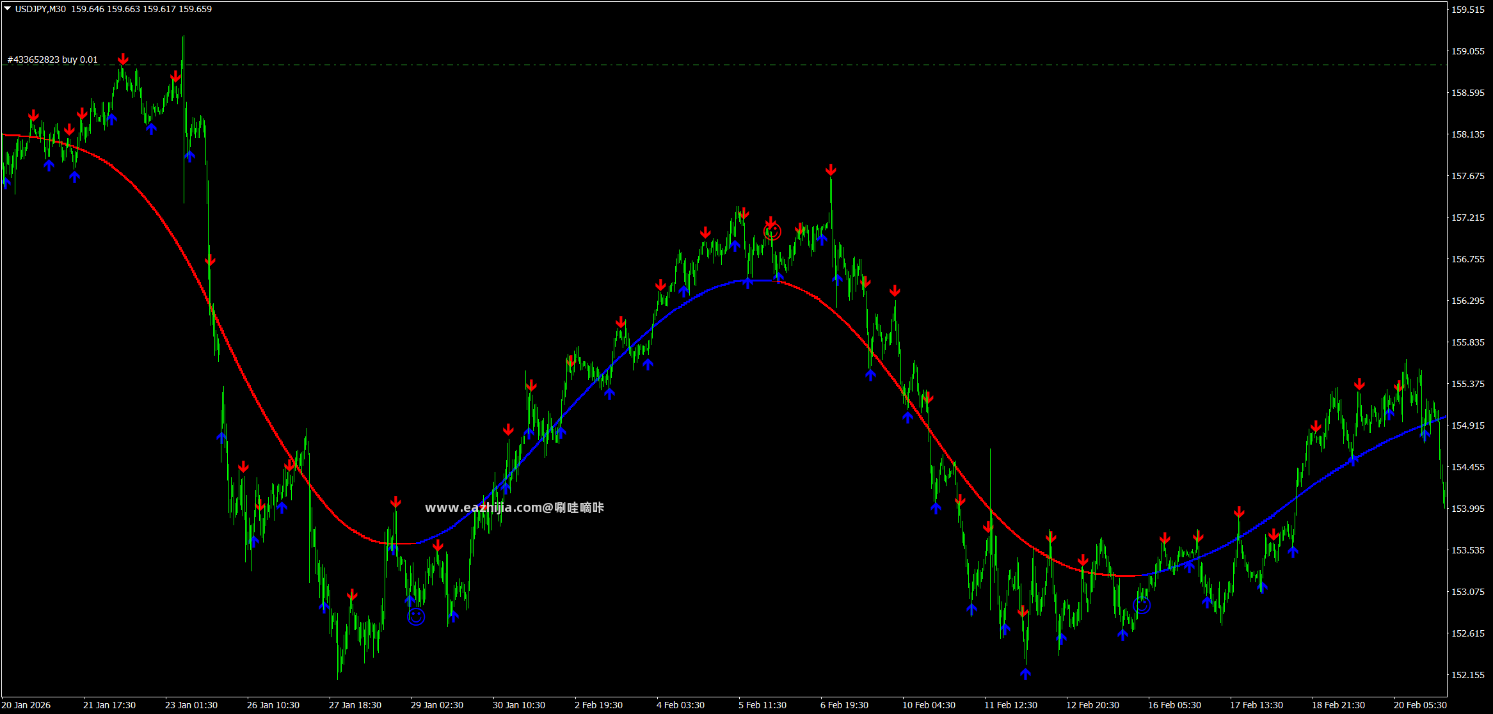1493x714 pixels.
Task: Open chart header dropdown triangle beside USDJPY
Action: coord(8,9)
